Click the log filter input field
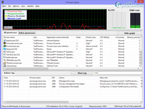145x109 pixels. click(x=120, y=73)
